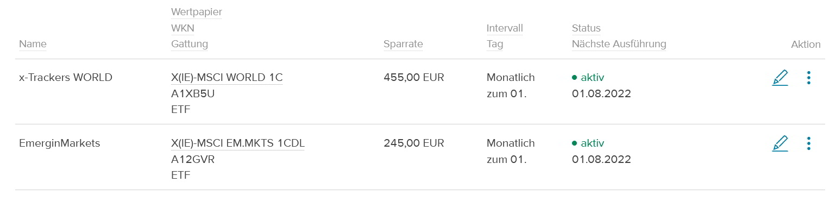Image resolution: width=836 pixels, height=201 pixels.
Task: Select the x-Trackers WORLD plan name
Action: pyautogui.click(x=66, y=78)
